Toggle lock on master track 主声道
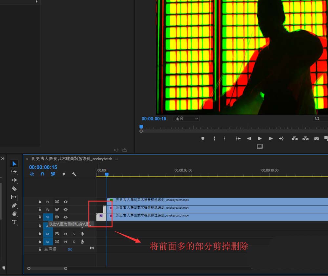Viewport: 328px width, 276px height. tap(40, 249)
